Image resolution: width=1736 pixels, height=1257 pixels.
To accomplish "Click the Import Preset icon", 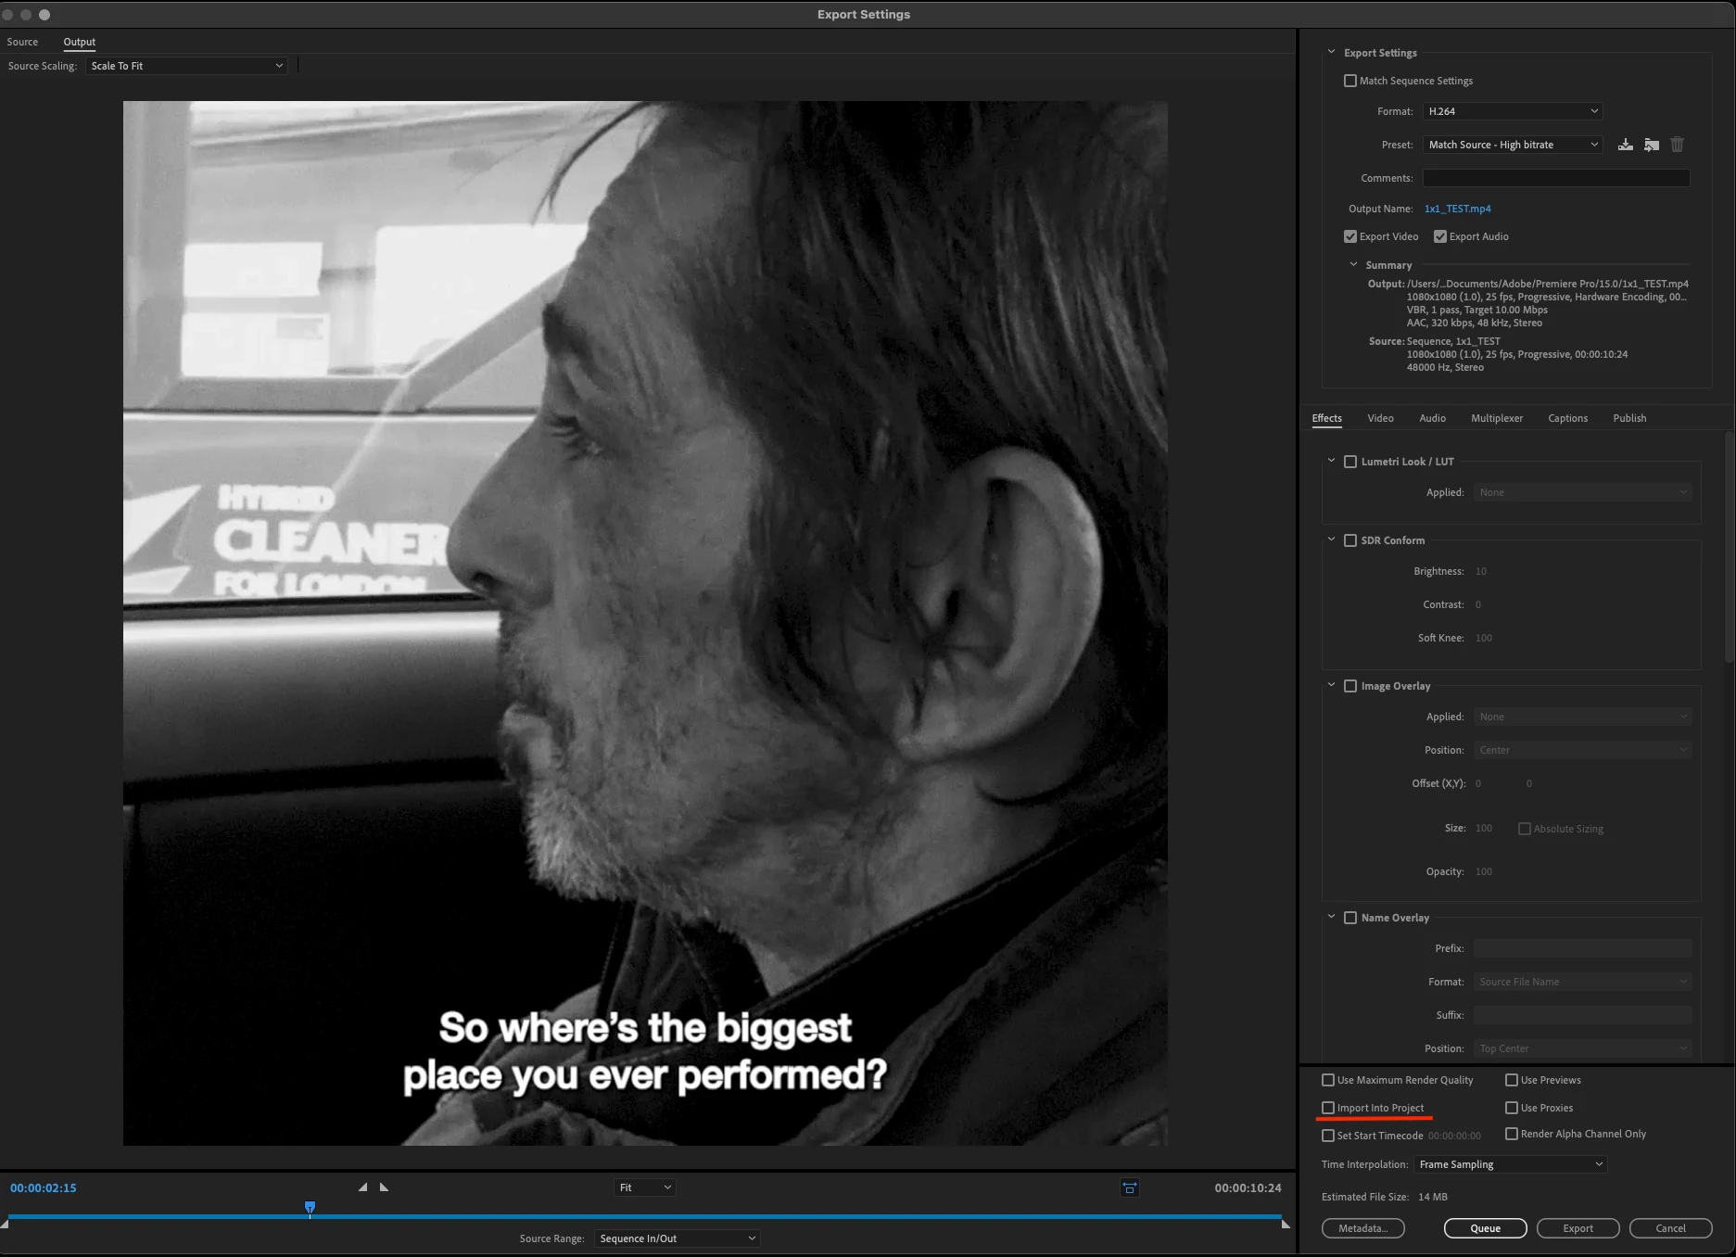I will coord(1651,145).
